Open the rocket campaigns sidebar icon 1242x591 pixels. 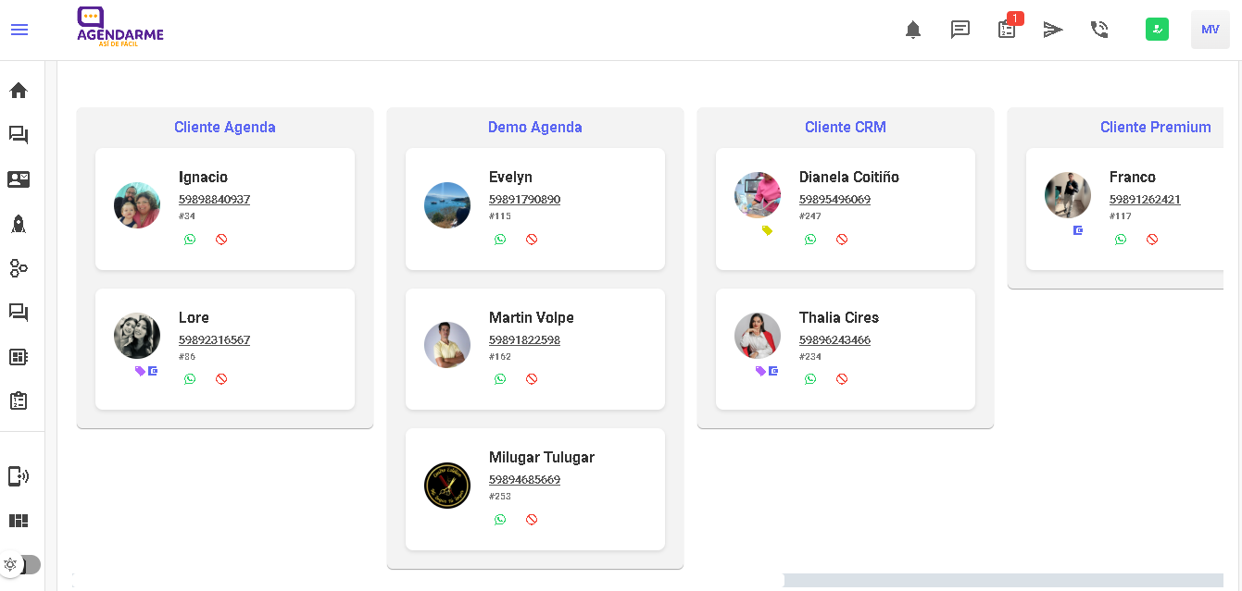(19, 224)
